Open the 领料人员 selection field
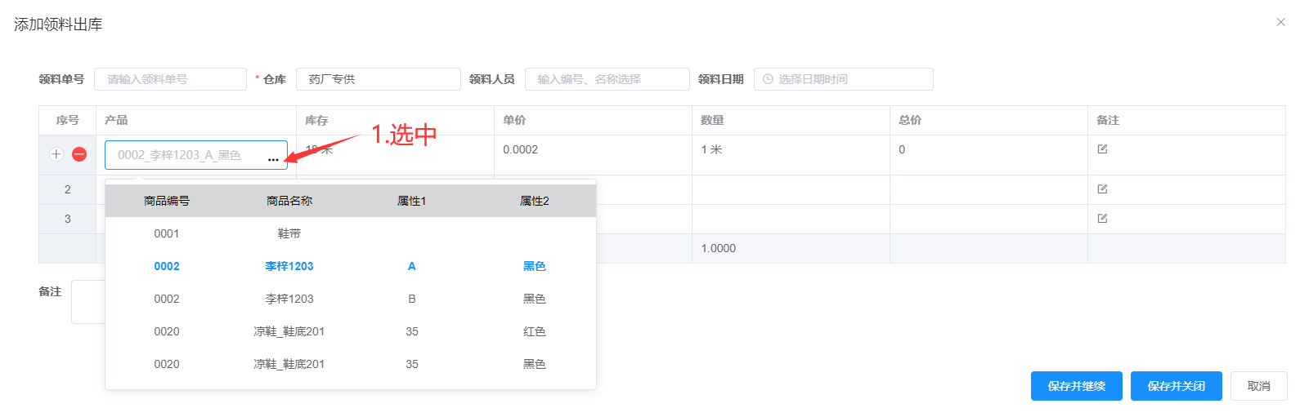Image resolution: width=1300 pixels, height=417 pixels. click(607, 79)
